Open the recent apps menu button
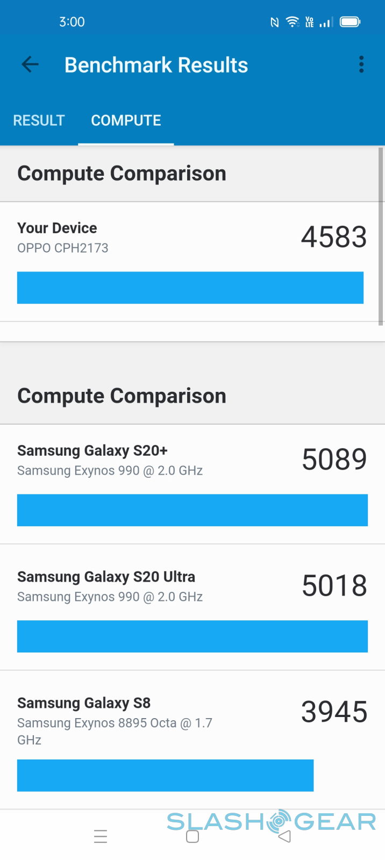 pyautogui.click(x=101, y=836)
